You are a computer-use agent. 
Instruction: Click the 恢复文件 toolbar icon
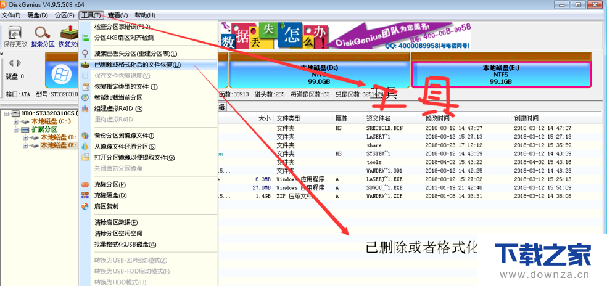coord(68,33)
